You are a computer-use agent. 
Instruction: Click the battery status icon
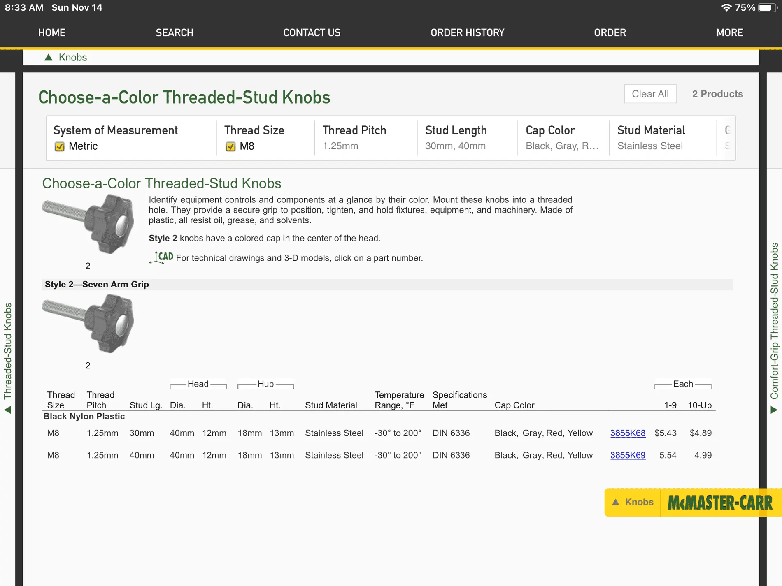768,7
